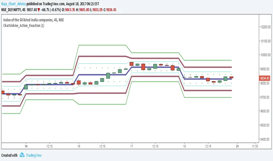The image size is (273, 161).
Task: Click the date label 14 on time axis
Action: 26,146
